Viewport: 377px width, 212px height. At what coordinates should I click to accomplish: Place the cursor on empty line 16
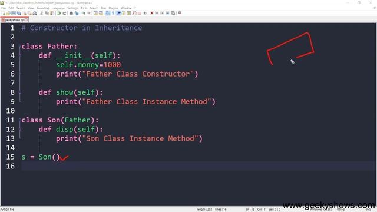click(199, 166)
